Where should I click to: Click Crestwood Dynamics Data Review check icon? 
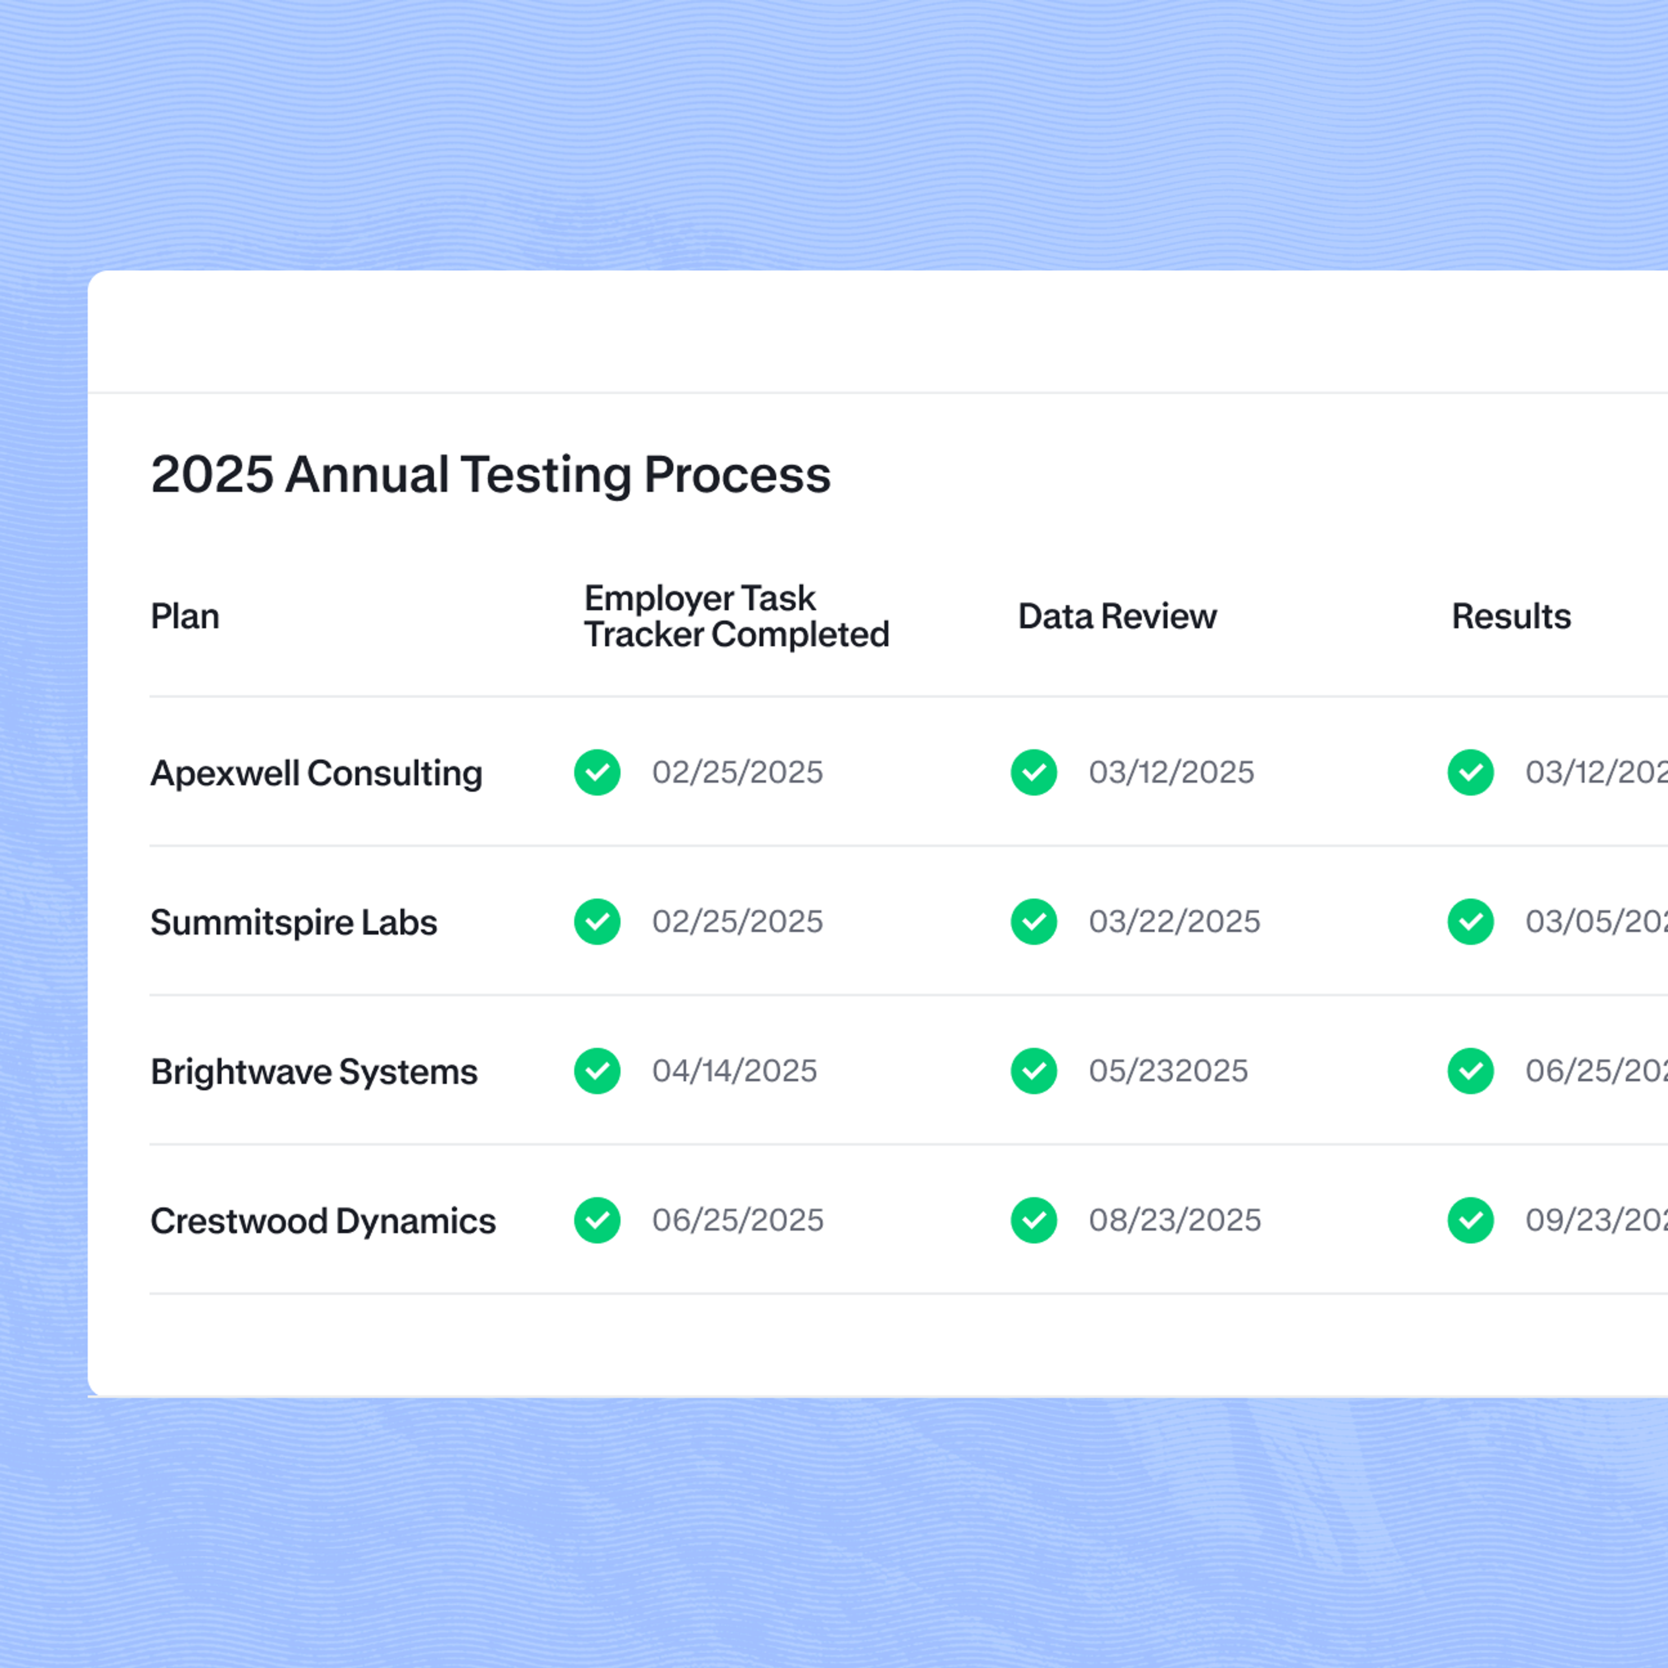(1034, 1220)
